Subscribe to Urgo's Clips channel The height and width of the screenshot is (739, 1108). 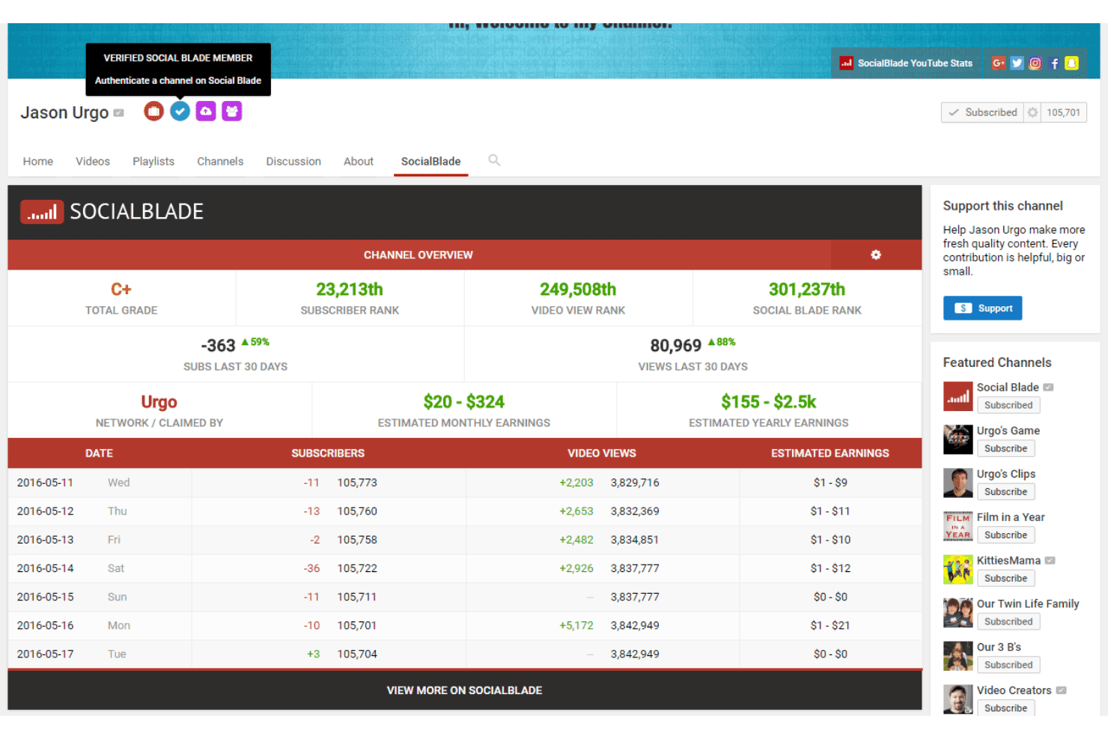click(x=1005, y=492)
